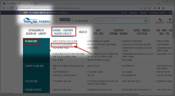Open 대표자등록내역 link
This screenshot has height=96, width=175.
(x=128, y=66)
